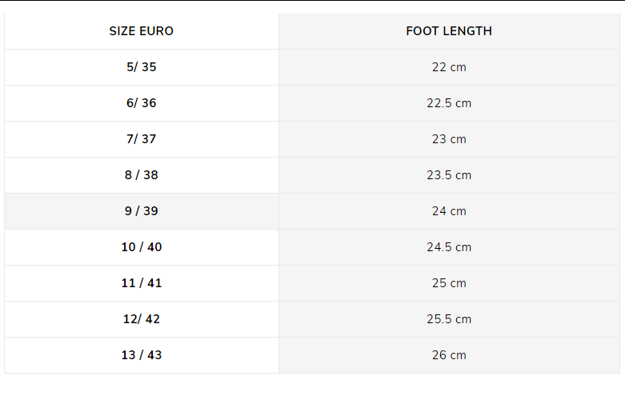Click the 24.5 cm foot length value
The width and height of the screenshot is (625, 396).
click(449, 247)
